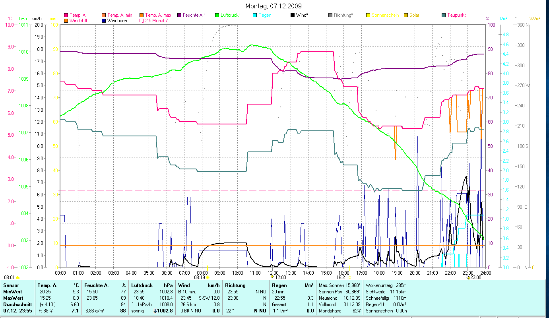Click the sun icon next to 08:01
The image size is (549, 318).
[17, 277]
